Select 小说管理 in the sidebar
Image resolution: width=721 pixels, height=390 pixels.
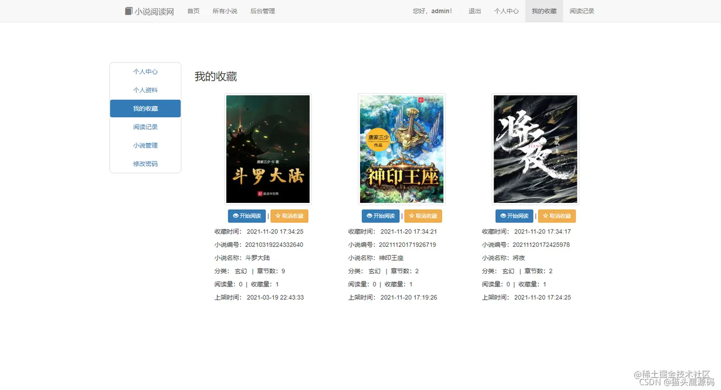[x=145, y=145]
